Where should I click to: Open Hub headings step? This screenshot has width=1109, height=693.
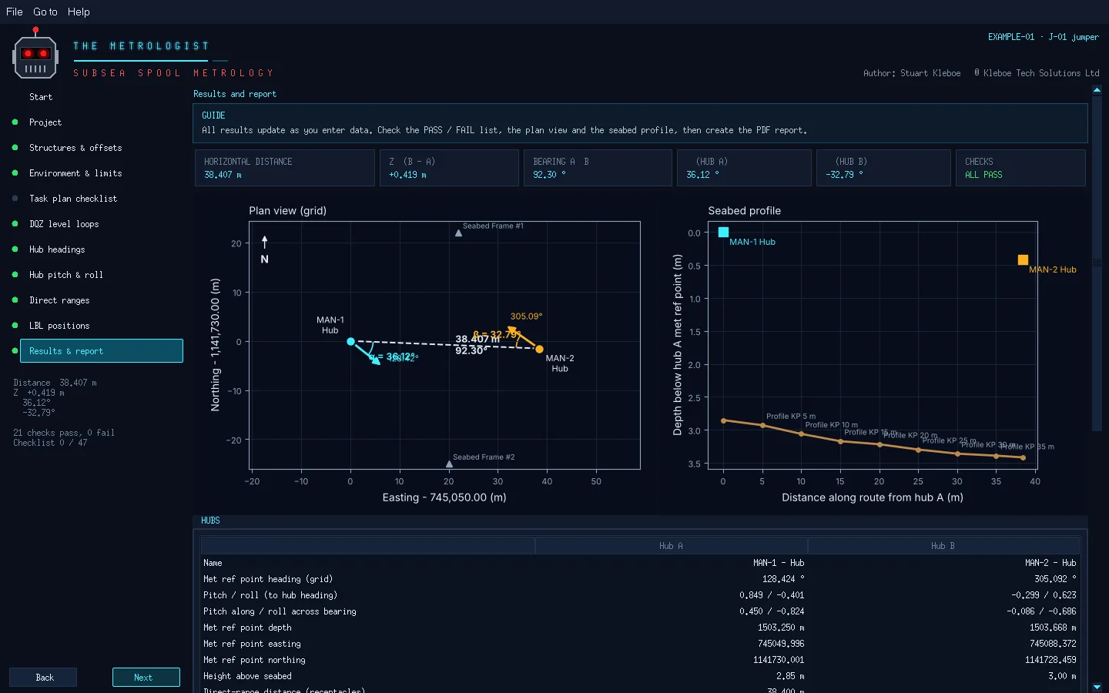tap(57, 249)
